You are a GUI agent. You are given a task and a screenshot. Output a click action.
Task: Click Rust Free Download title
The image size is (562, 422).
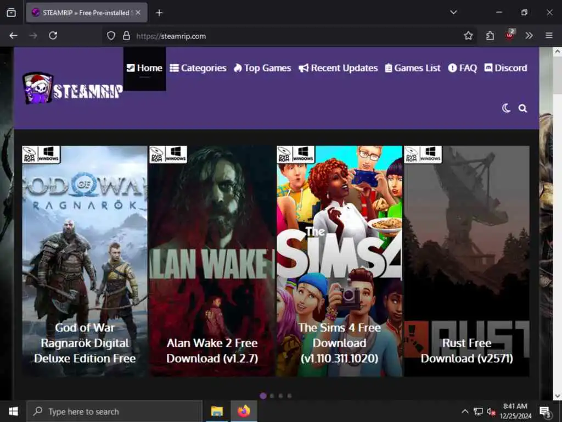click(x=467, y=351)
